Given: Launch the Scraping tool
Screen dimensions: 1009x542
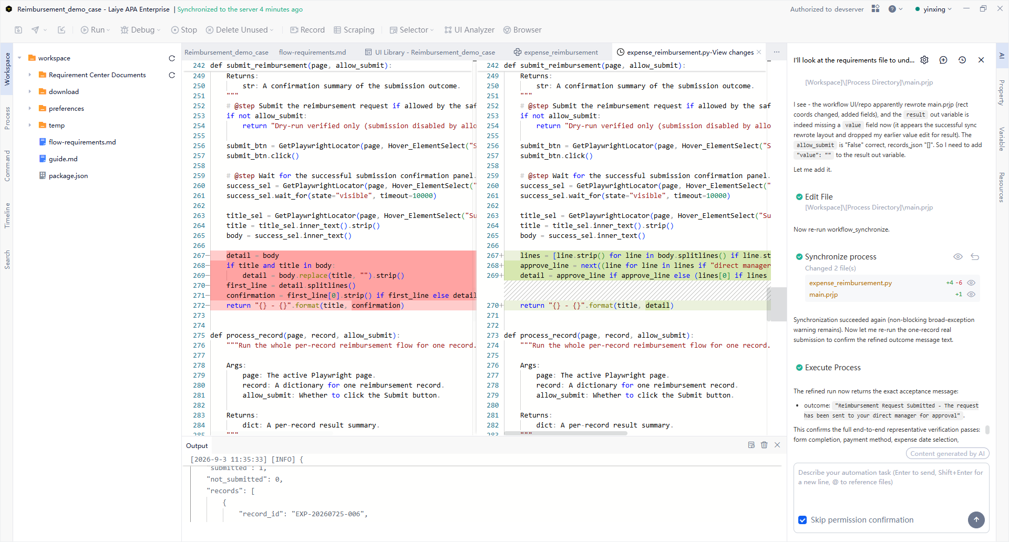Looking at the screenshot, I should coord(354,30).
